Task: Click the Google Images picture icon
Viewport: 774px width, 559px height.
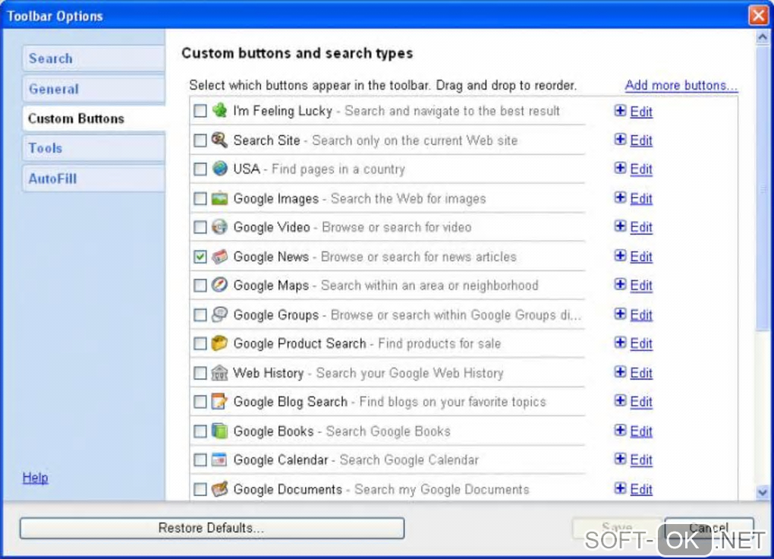Action: (x=219, y=198)
